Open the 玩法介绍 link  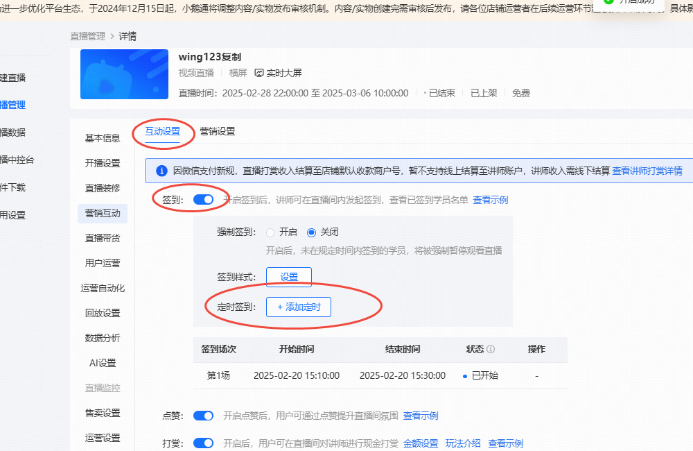(x=463, y=443)
